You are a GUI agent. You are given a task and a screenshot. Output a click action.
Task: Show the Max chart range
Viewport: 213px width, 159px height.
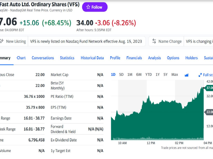174,75
